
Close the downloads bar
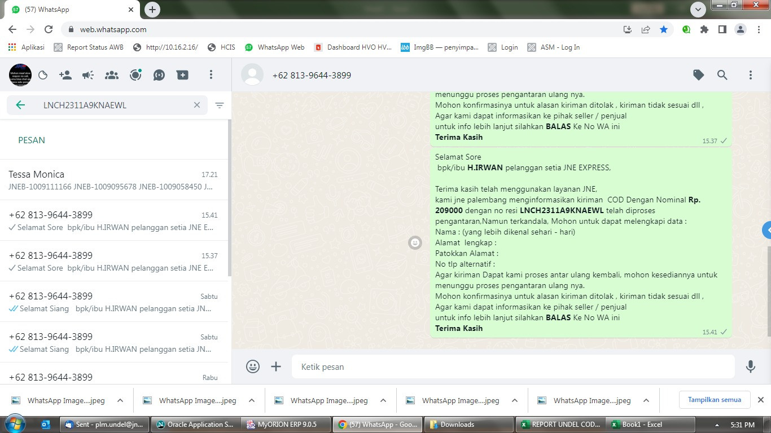(760, 400)
